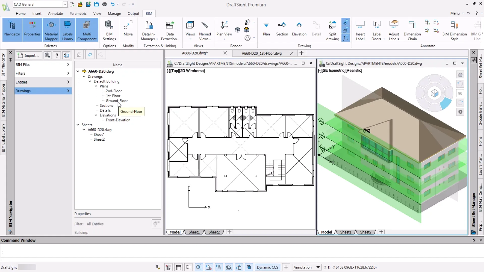484x272 pixels.
Task: Expand the BIM Files category
Action: pos(42,65)
